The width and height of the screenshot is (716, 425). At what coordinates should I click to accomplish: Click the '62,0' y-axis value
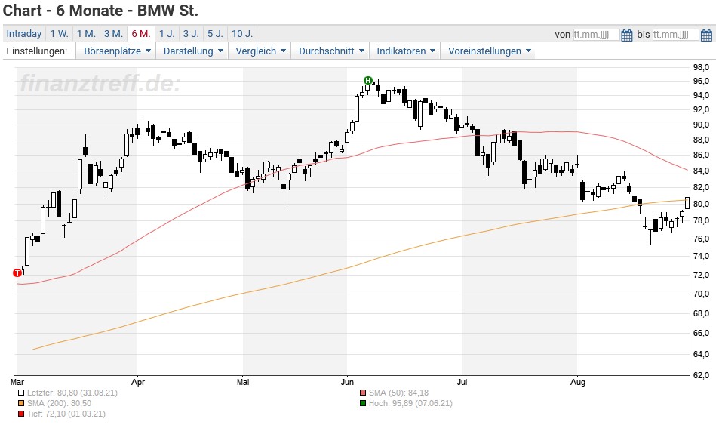[x=701, y=375]
